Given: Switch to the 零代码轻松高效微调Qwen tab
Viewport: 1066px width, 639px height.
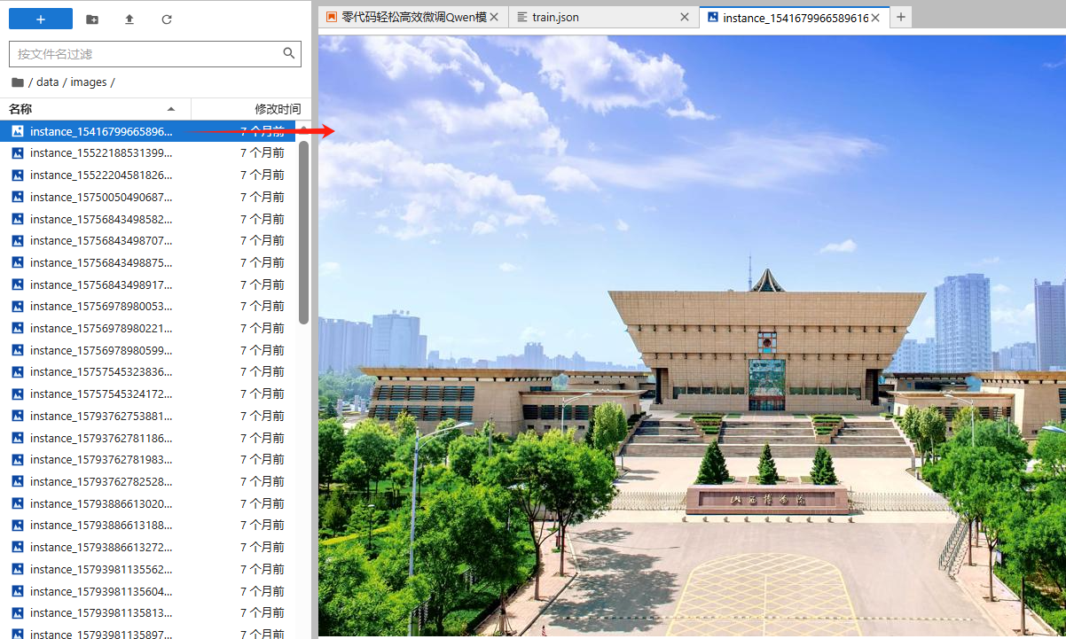Looking at the screenshot, I should tap(414, 17).
